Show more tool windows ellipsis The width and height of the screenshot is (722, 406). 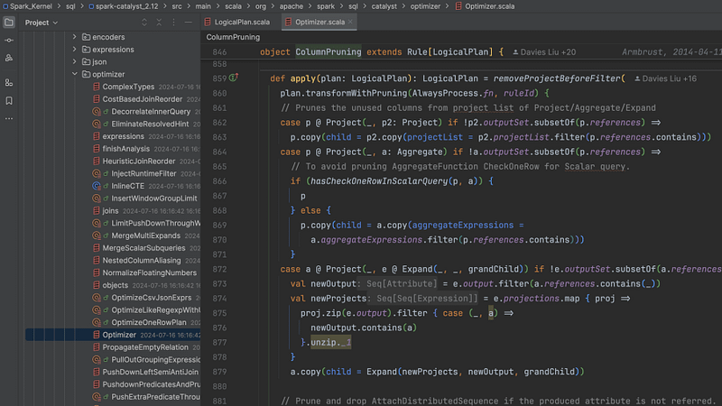[x=9, y=118]
